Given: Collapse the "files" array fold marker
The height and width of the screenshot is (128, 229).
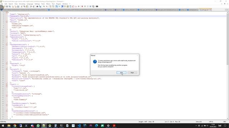Looking at the screenshot, I should [7, 22].
